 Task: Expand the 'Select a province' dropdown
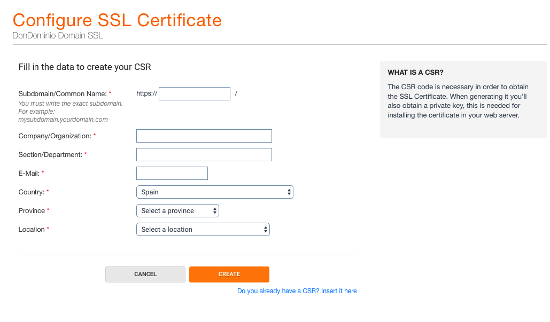(177, 210)
